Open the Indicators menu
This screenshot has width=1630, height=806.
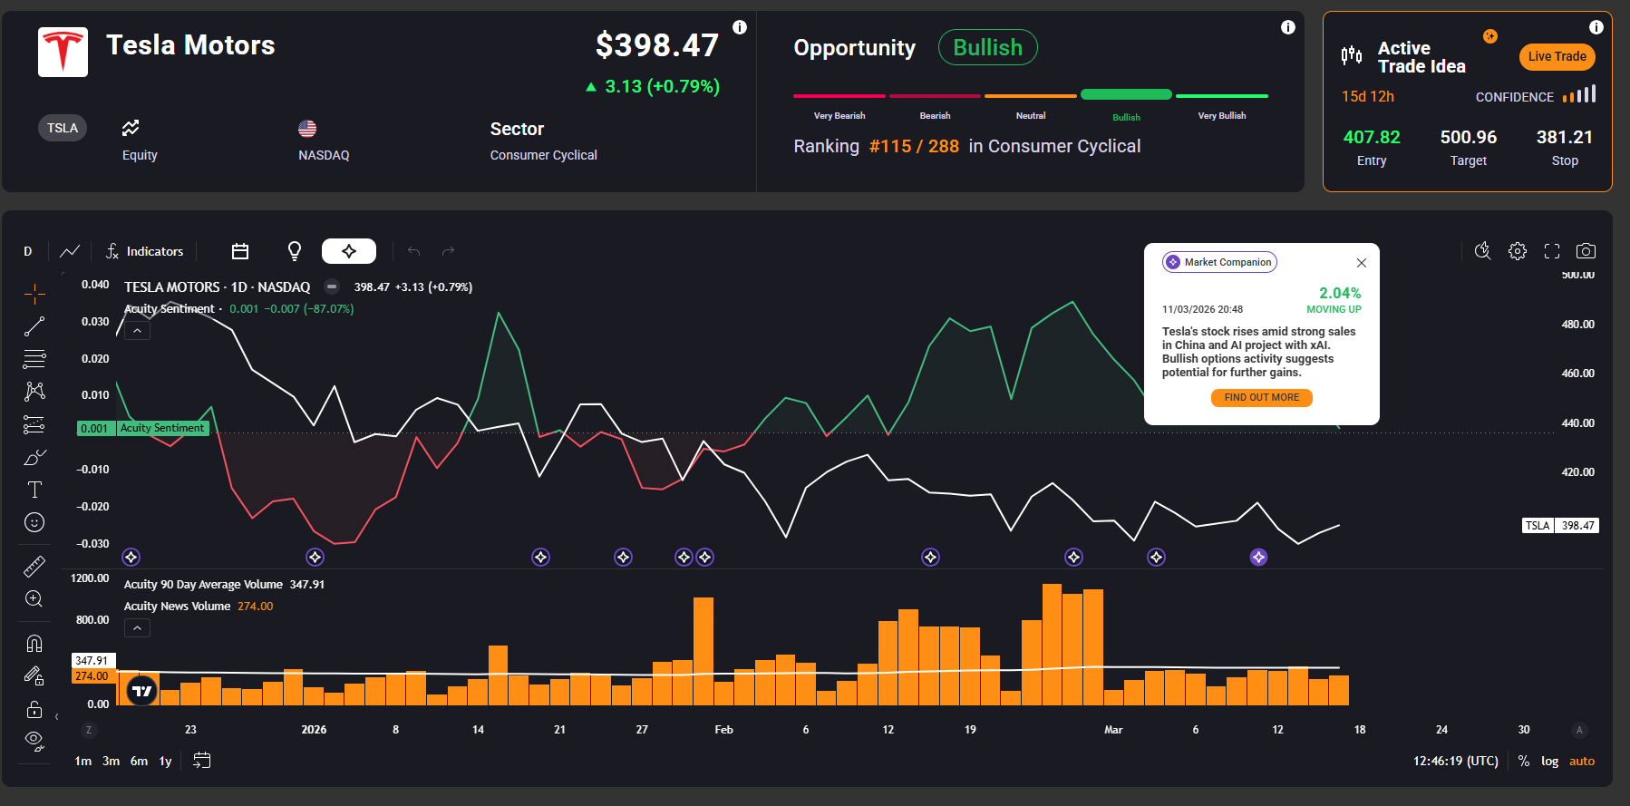tap(144, 251)
